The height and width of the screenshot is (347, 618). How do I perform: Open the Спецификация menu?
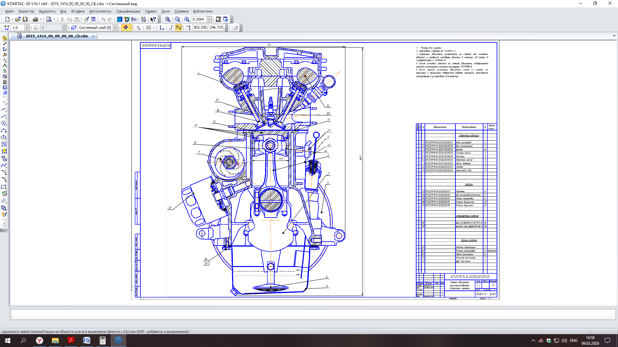tap(128, 11)
